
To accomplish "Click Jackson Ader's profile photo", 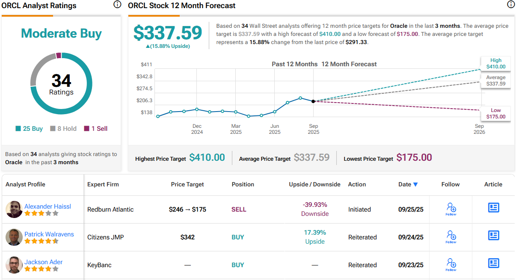I will point(14,265).
